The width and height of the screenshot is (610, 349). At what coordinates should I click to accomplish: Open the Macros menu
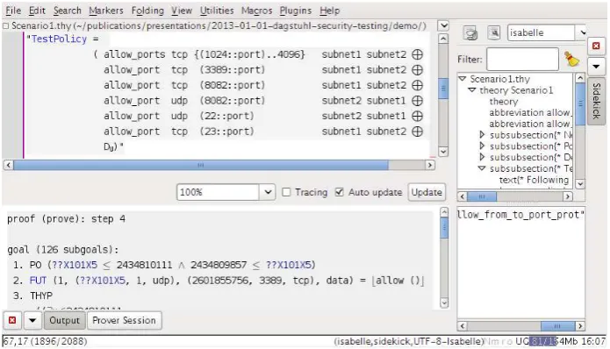click(x=257, y=11)
